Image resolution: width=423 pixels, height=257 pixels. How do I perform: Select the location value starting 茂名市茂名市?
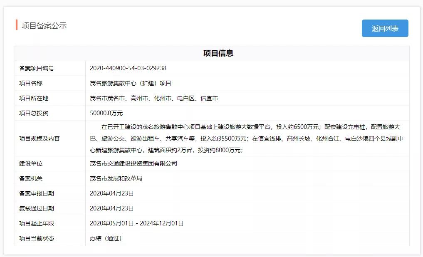point(154,98)
